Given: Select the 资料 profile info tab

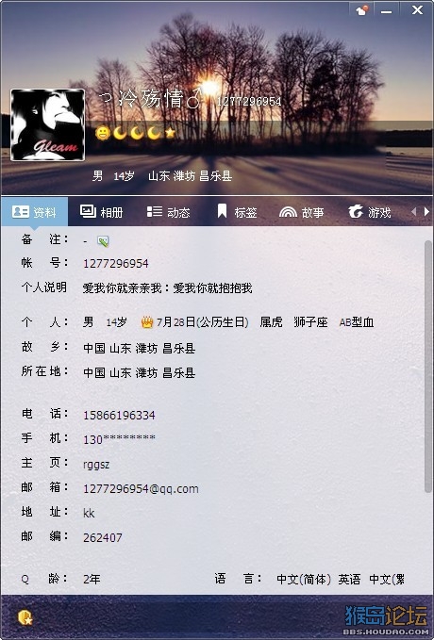Looking at the screenshot, I should coord(34,212).
